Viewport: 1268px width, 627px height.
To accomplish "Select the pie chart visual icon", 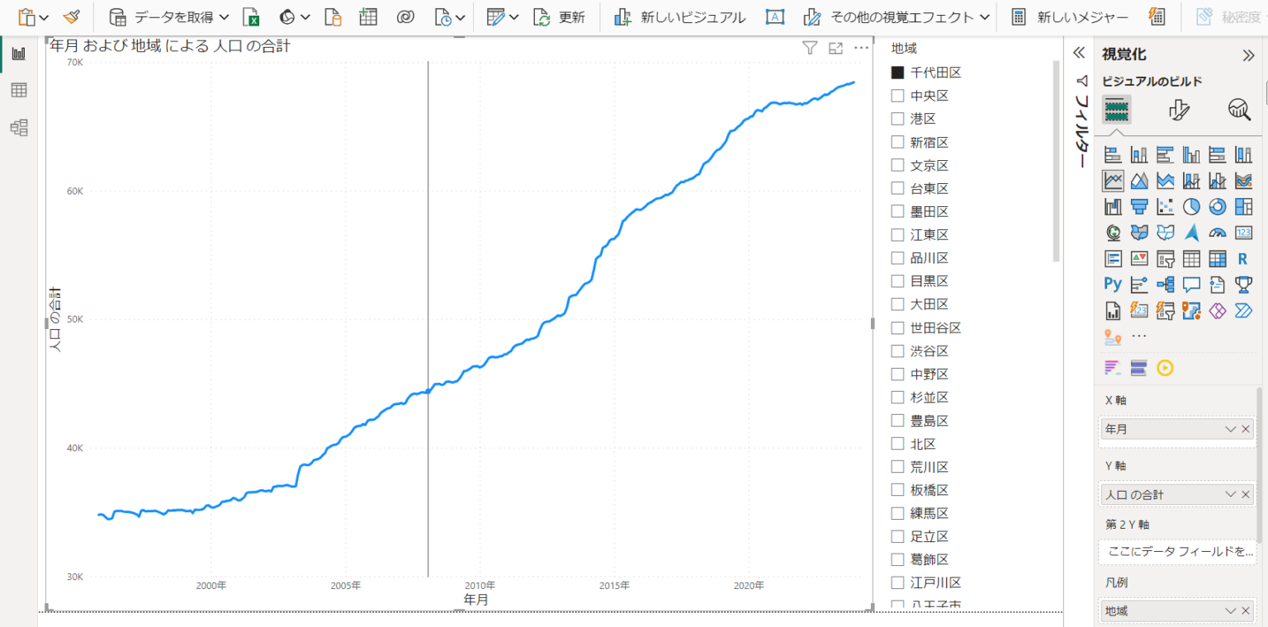I will click(1191, 206).
